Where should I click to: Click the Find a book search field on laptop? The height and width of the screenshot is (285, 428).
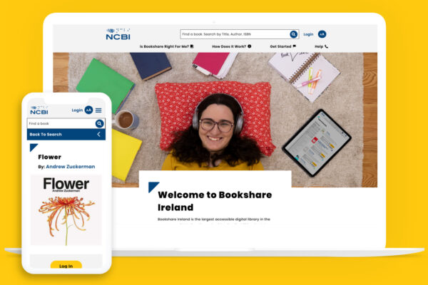click(x=234, y=34)
